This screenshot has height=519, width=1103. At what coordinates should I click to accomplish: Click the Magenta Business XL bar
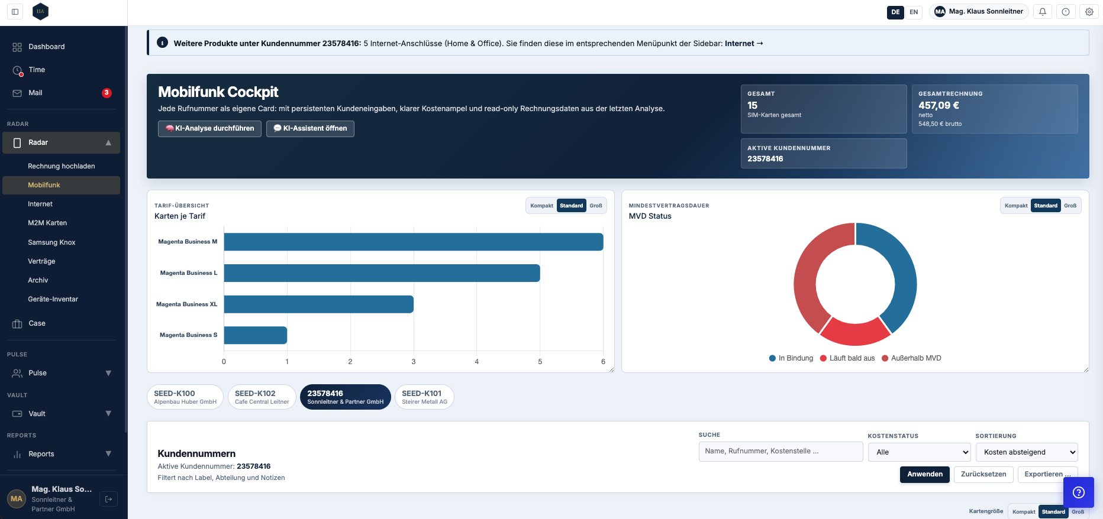318,304
